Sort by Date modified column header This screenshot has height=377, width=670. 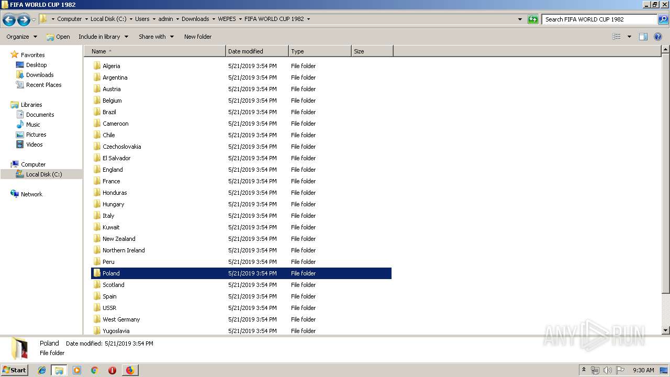point(257,51)
